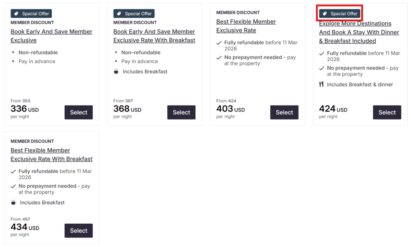The width and height of the screenshot is (411, 247).
Task: Click the highlighted Special Offer badge icon
Action: [325, 13]
